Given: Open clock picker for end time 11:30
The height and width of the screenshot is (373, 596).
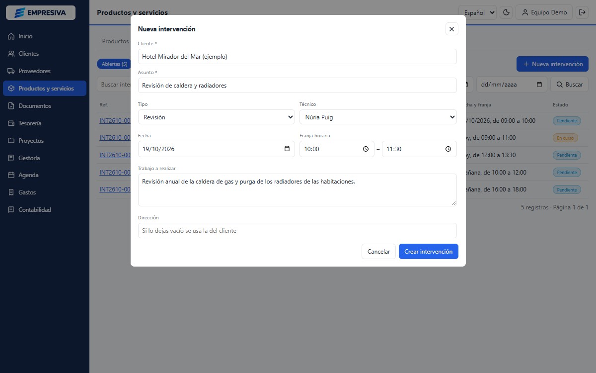Looking at the screenshot, I should point(448,149).
